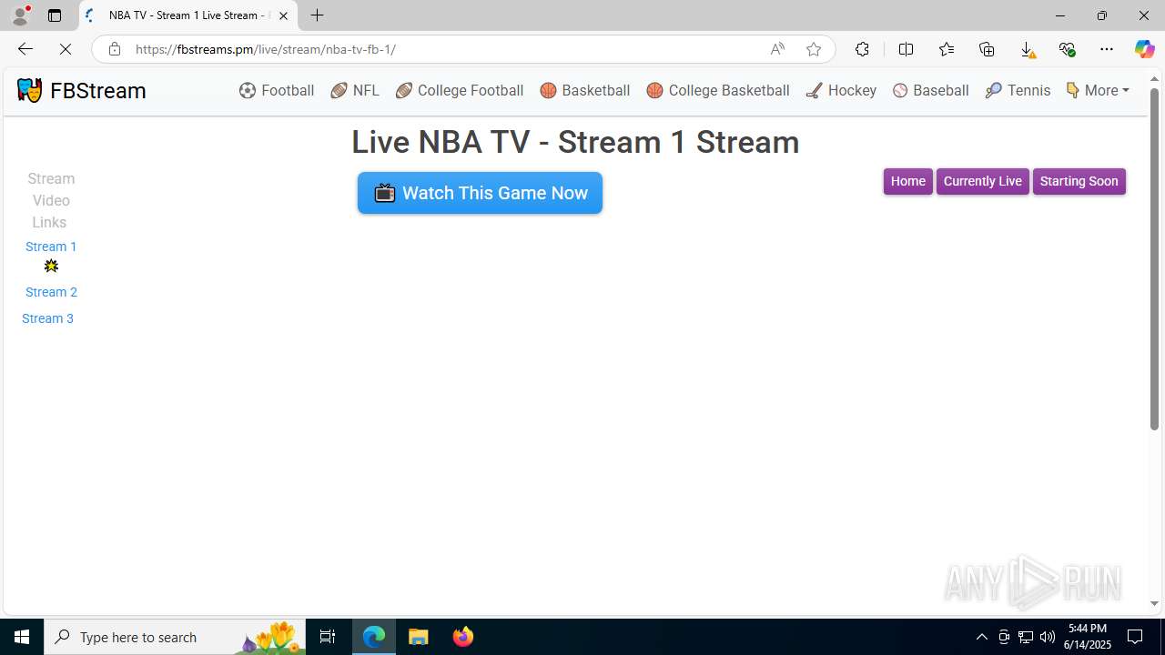Click the soccer ball icon beside Football
This screenshot has height=655, width=1165.
[248, 90]
